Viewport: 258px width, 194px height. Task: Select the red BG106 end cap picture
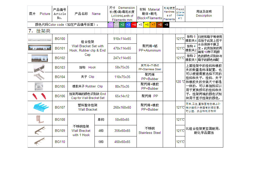coord(39,96)
